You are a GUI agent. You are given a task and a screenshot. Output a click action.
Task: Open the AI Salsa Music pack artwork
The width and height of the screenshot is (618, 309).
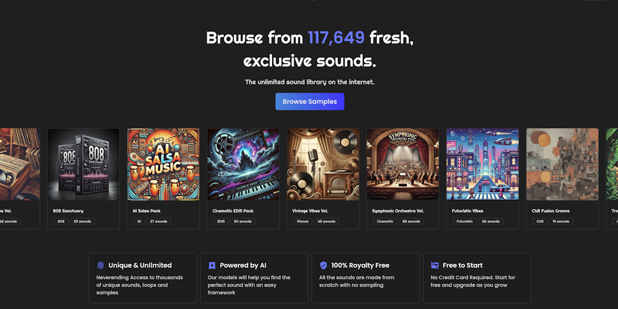tap(164, 164)
